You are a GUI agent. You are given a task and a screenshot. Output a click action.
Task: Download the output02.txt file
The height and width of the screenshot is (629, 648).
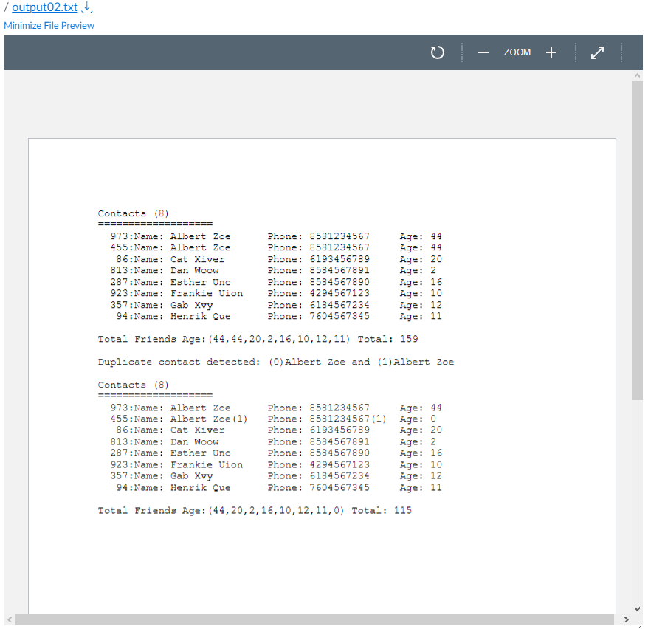(87, 8)
